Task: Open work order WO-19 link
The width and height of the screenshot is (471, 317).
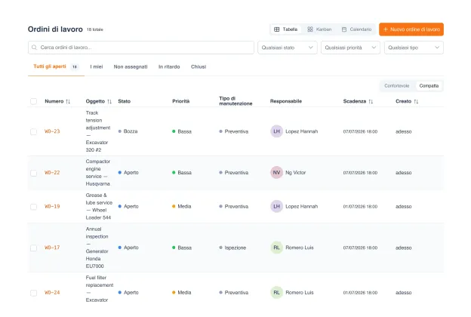Action: click(x=52, y=207)
